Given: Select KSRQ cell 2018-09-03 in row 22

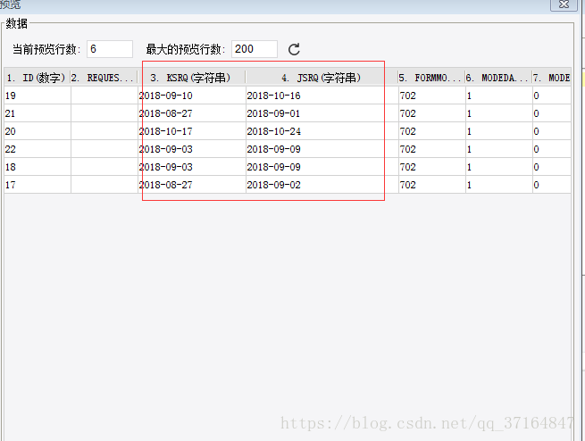Looking at the screenshot, I should [x=192, y=149].
